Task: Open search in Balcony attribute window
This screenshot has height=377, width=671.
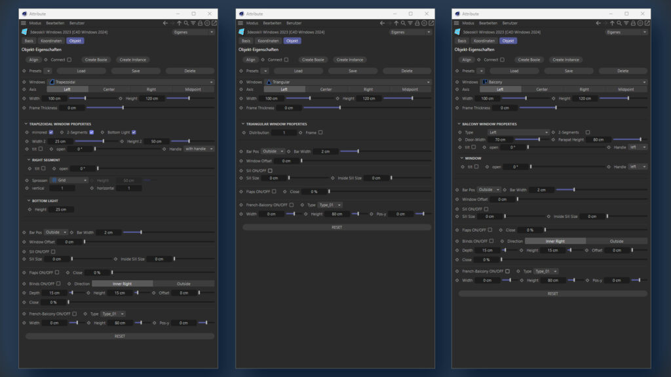Action: (619, 23)
